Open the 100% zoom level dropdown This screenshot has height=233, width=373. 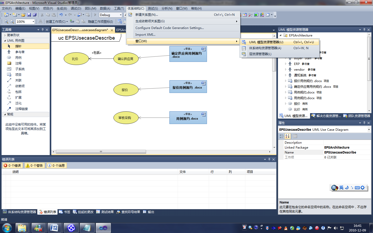point(33,21)
